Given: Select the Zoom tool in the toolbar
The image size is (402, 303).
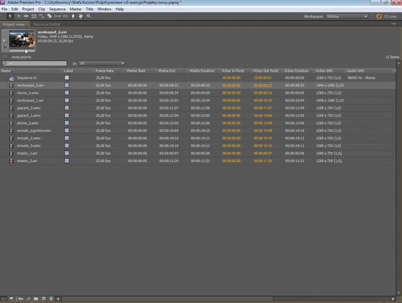Looking at the screenshot, I should point(89,16).
